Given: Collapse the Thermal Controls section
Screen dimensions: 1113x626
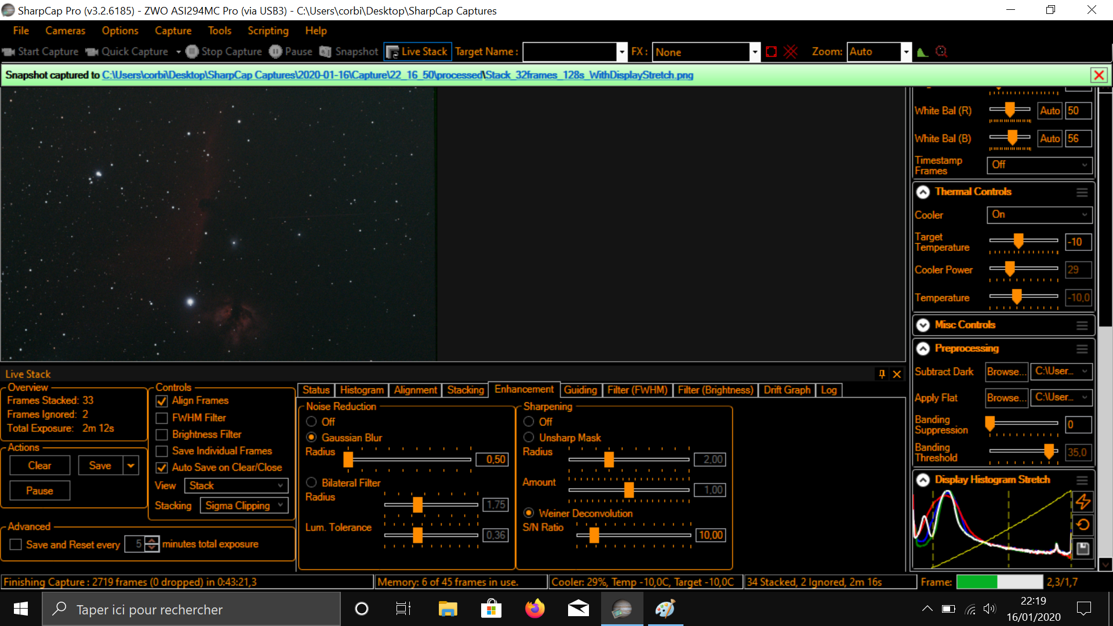Looking at the screenshot, I should [923, 192].
